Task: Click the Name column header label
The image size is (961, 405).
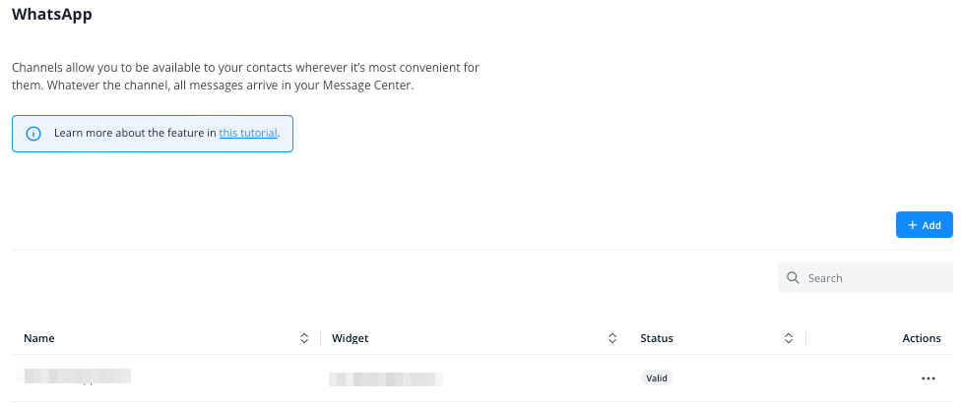Action: (39, 338)
